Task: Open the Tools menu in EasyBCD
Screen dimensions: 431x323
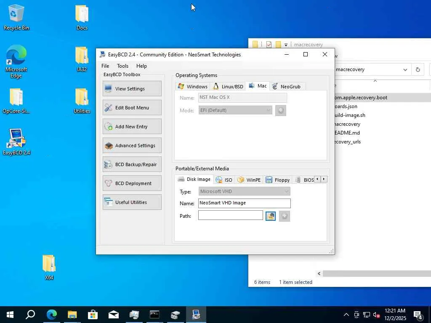Action: (x=122, y=66)
